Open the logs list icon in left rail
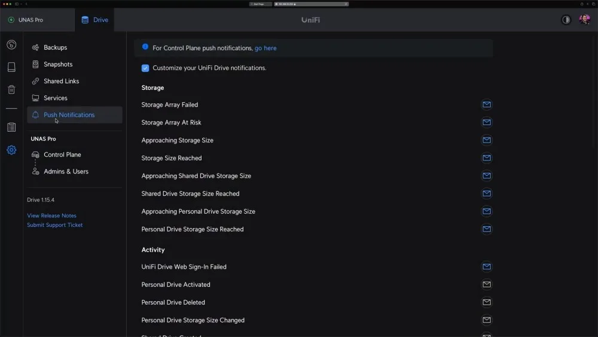The image size is (598, 337). [x=11, y=127]
